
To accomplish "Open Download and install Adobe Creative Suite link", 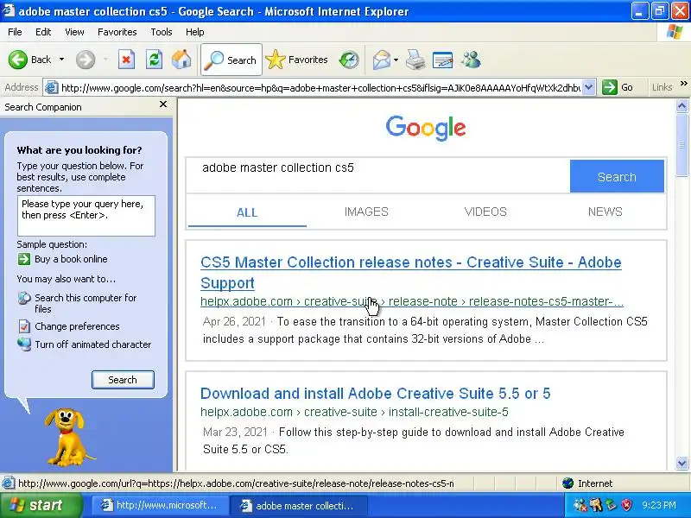I will (376, 394).
